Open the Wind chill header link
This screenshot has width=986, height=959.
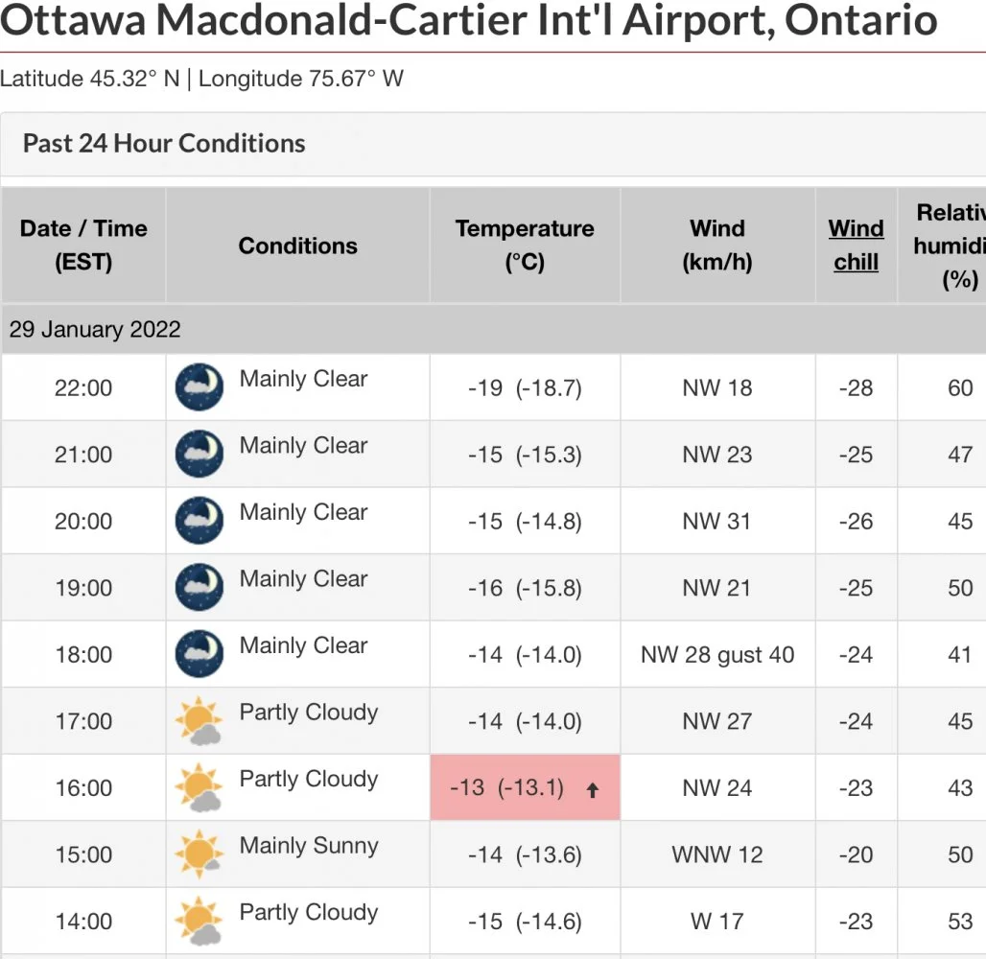click(x=856, y=246)
